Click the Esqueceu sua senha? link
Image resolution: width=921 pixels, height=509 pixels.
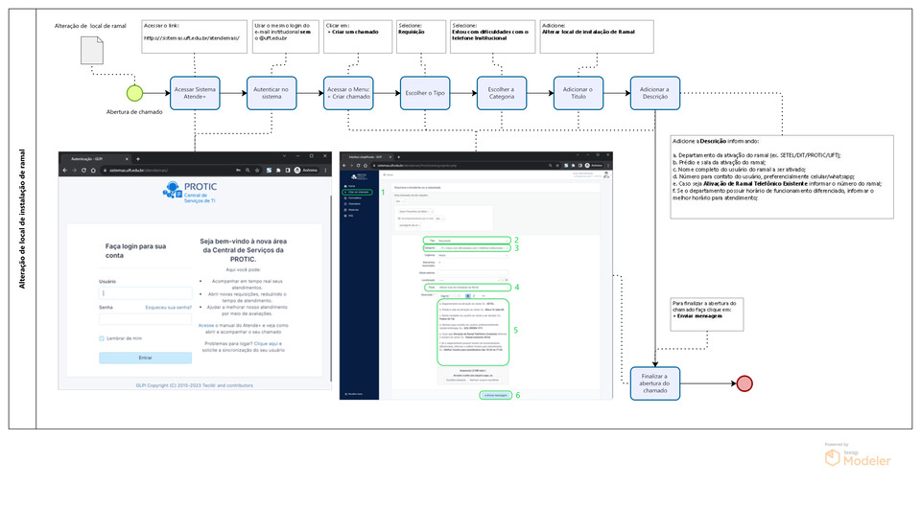168,307
